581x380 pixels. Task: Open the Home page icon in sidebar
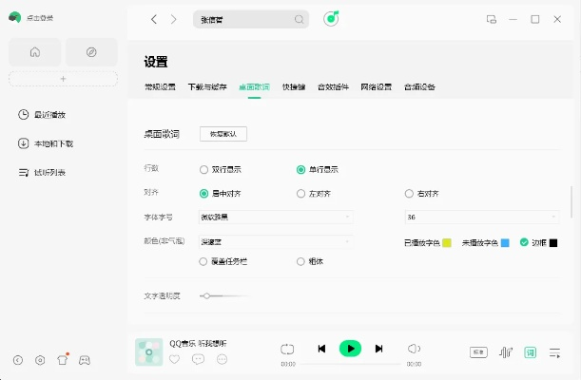click(35, 52)
